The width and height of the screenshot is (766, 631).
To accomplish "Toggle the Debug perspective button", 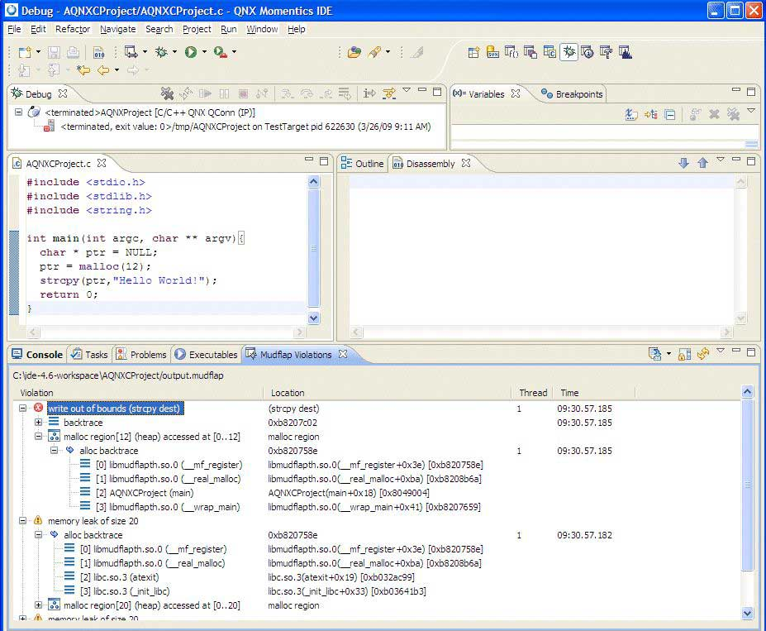I will tap(569, 52).
